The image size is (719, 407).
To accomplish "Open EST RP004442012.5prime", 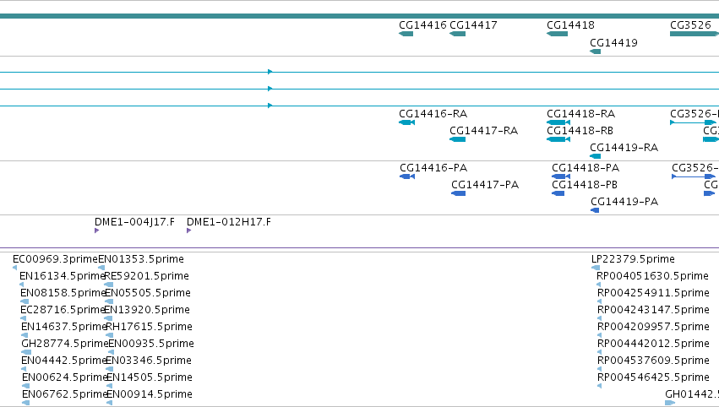I will click(x=653, y=345).
